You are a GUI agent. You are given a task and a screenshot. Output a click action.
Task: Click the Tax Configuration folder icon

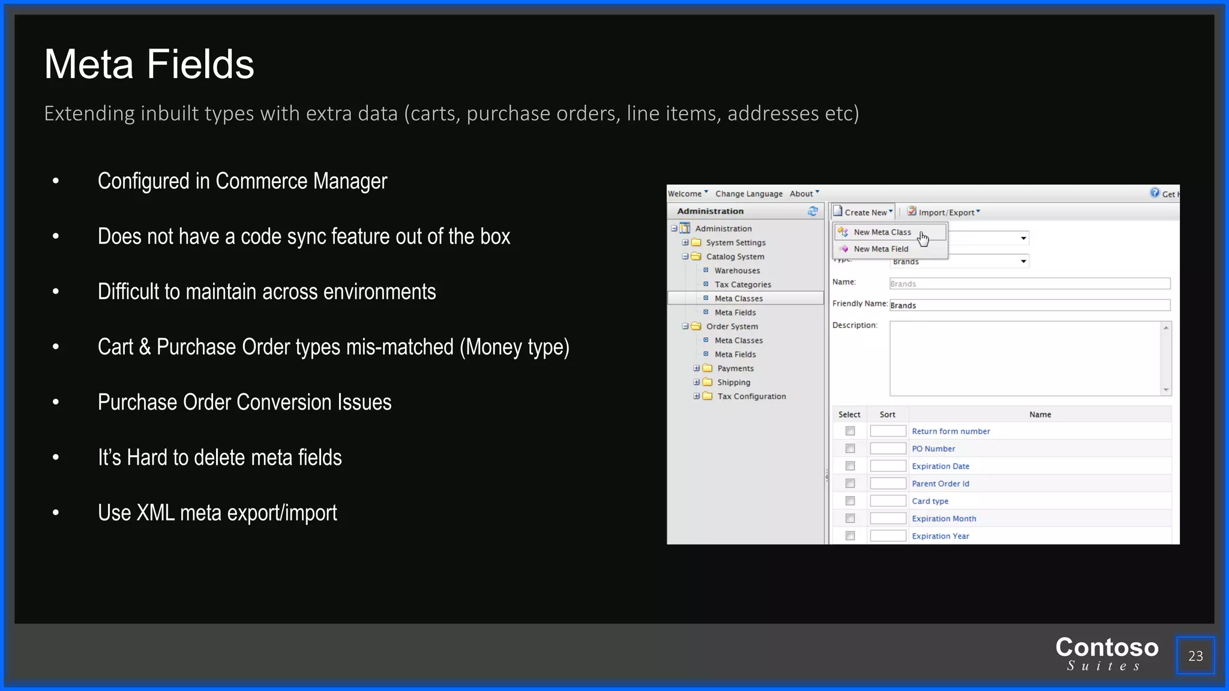(708, 396)
